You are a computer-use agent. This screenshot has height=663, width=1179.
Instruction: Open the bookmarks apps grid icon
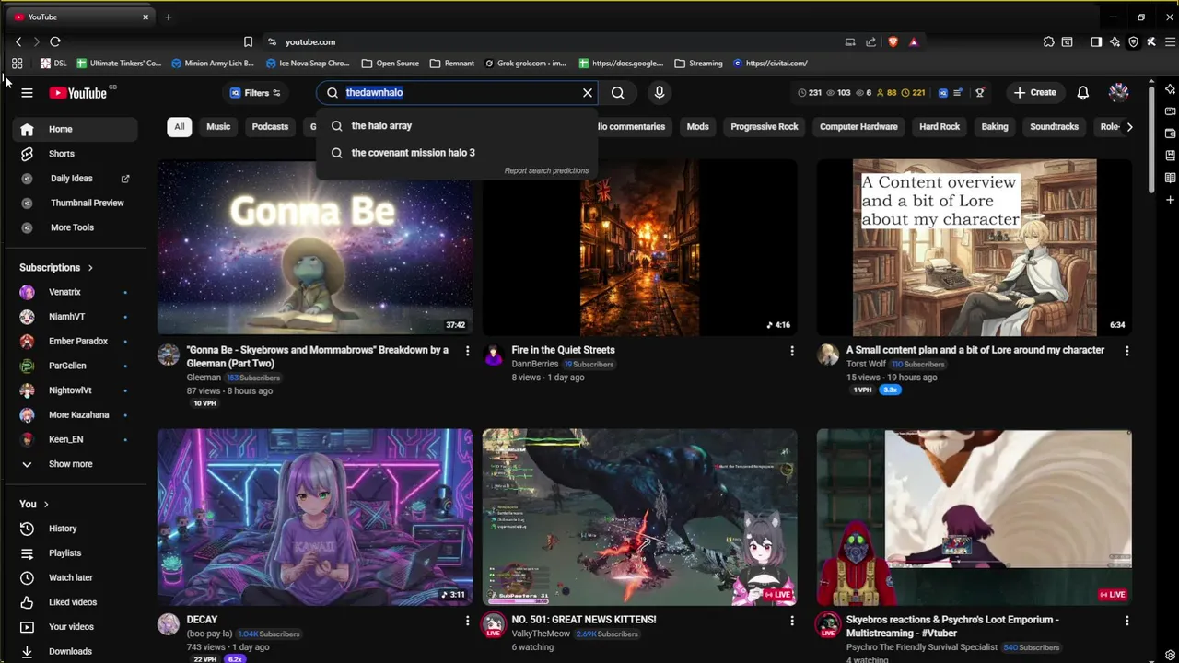click(17, 64)
